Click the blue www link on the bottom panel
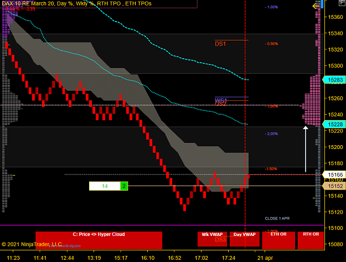 click(x=65, y=246)
